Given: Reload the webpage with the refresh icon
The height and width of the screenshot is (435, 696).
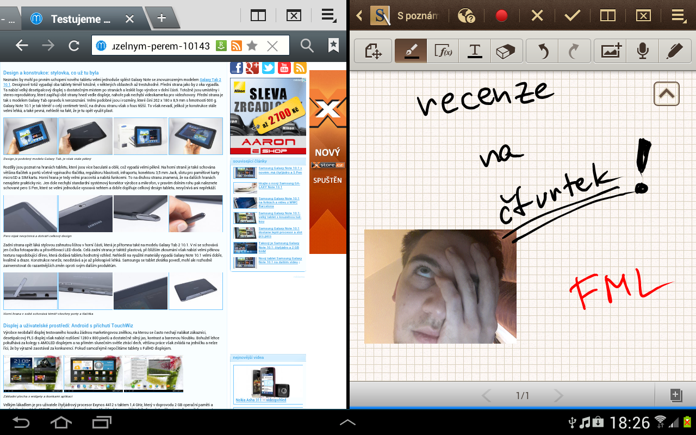Looking at the screenshot, I should click(74, 46).
